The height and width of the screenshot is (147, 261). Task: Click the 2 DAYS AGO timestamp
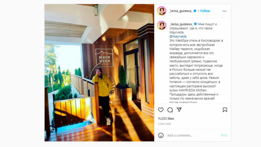[x=165, y=124]
